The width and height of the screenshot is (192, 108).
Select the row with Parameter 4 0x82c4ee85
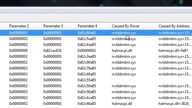point(96,45)
